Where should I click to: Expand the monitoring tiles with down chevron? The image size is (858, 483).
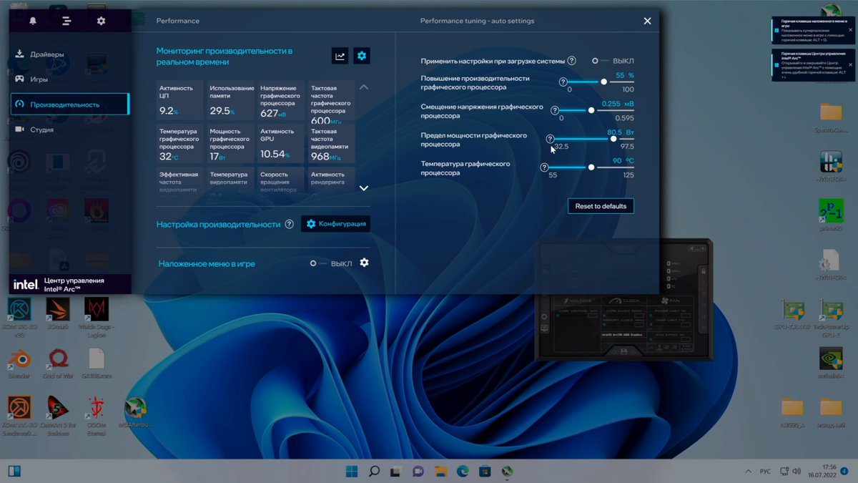click(363, 188)
